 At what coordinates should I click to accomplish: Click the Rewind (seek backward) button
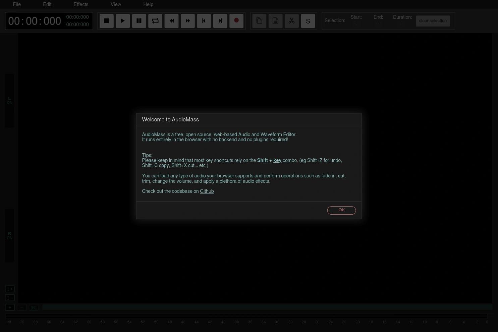tap(171, 21)
